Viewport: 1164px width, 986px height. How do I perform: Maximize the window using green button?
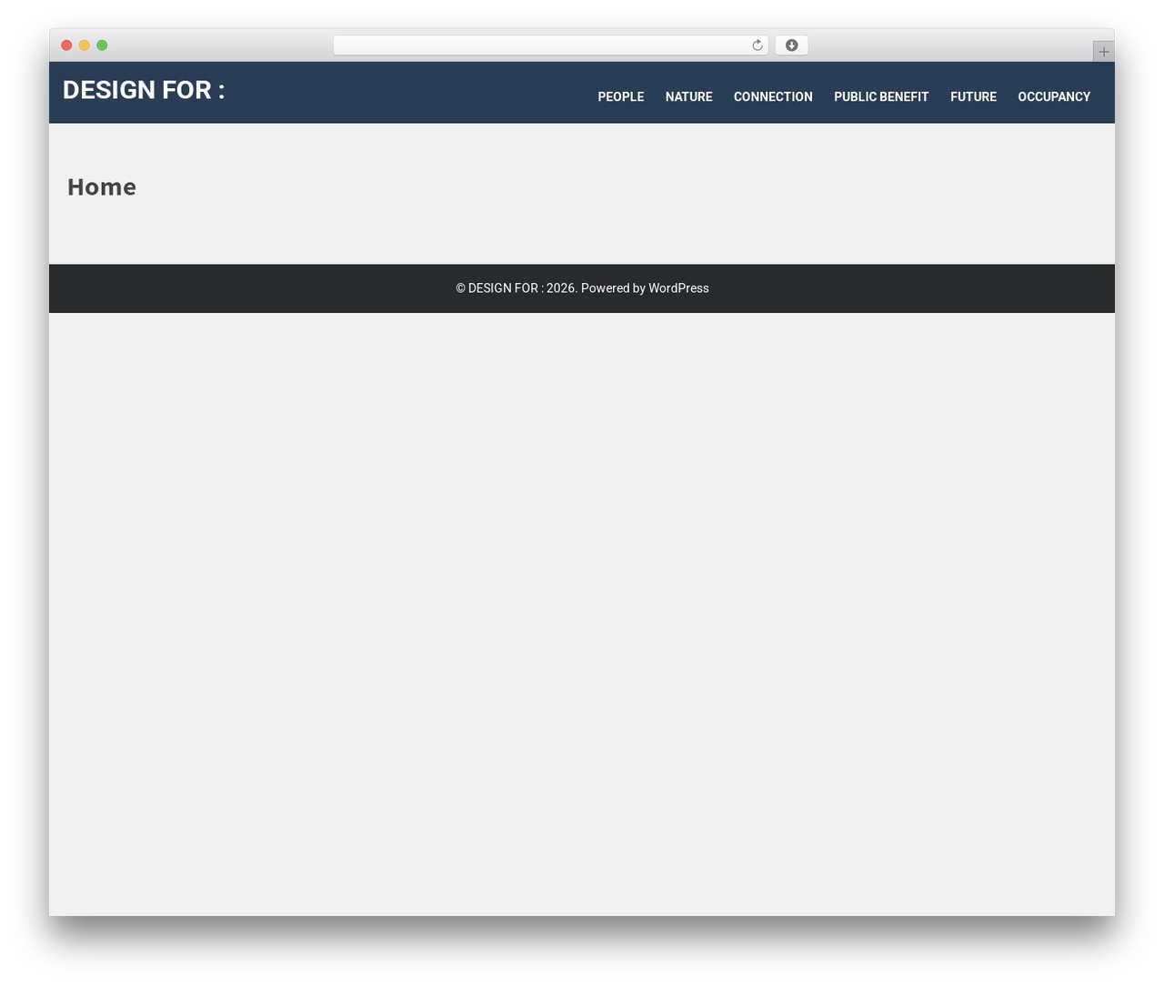pos(102,45)
